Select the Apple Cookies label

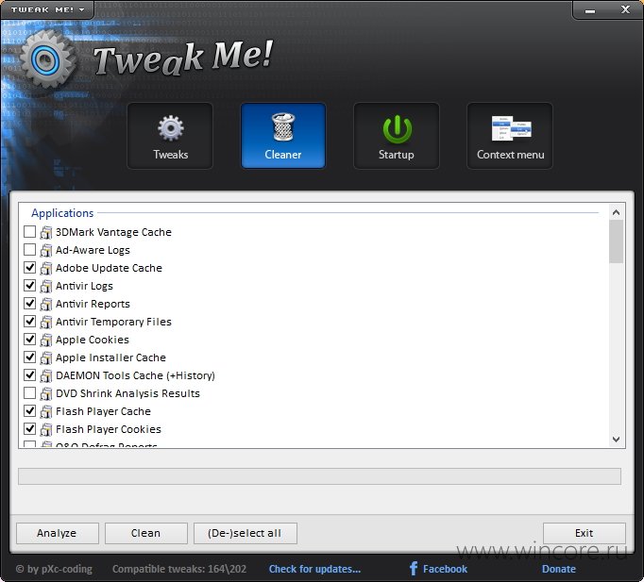93,340
